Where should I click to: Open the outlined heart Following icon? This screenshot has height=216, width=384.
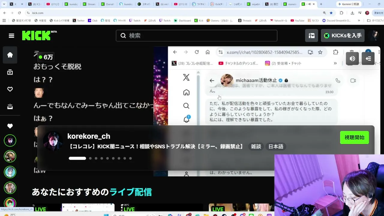click(x=10, y=89)
